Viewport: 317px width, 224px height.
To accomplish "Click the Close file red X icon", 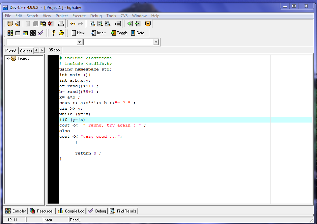I will [x=50, y=24].
